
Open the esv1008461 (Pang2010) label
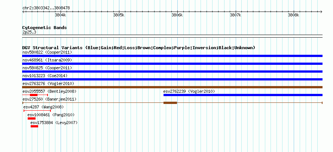click(x=51, y=115)
